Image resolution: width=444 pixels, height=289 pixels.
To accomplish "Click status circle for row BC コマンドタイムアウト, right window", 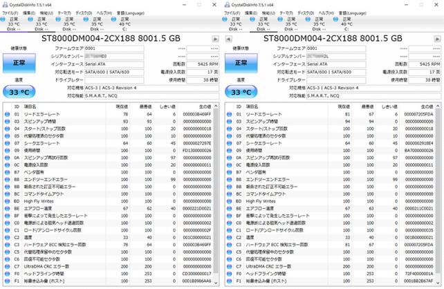I will (230, 194).
